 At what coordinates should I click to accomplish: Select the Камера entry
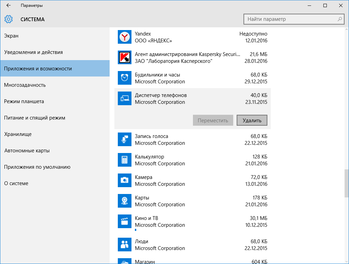click(x=193, y=180)
